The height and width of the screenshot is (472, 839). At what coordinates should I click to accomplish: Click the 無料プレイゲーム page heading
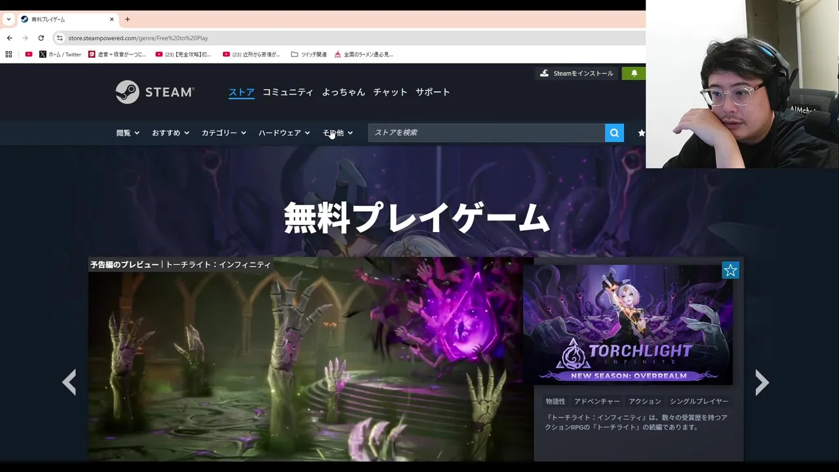[416, 218]
